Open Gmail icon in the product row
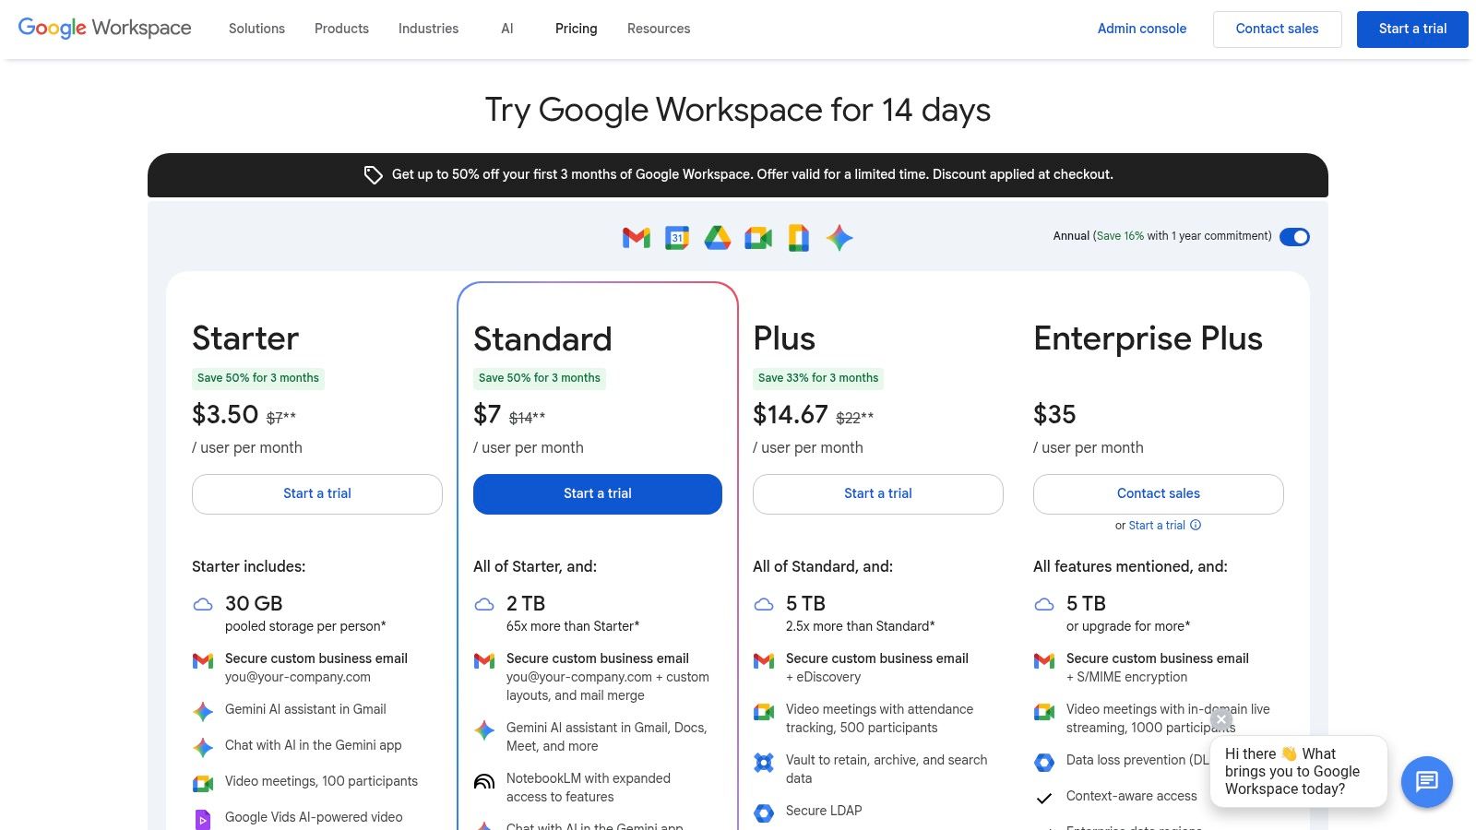1476x830 pixels. tap(635, 237)
